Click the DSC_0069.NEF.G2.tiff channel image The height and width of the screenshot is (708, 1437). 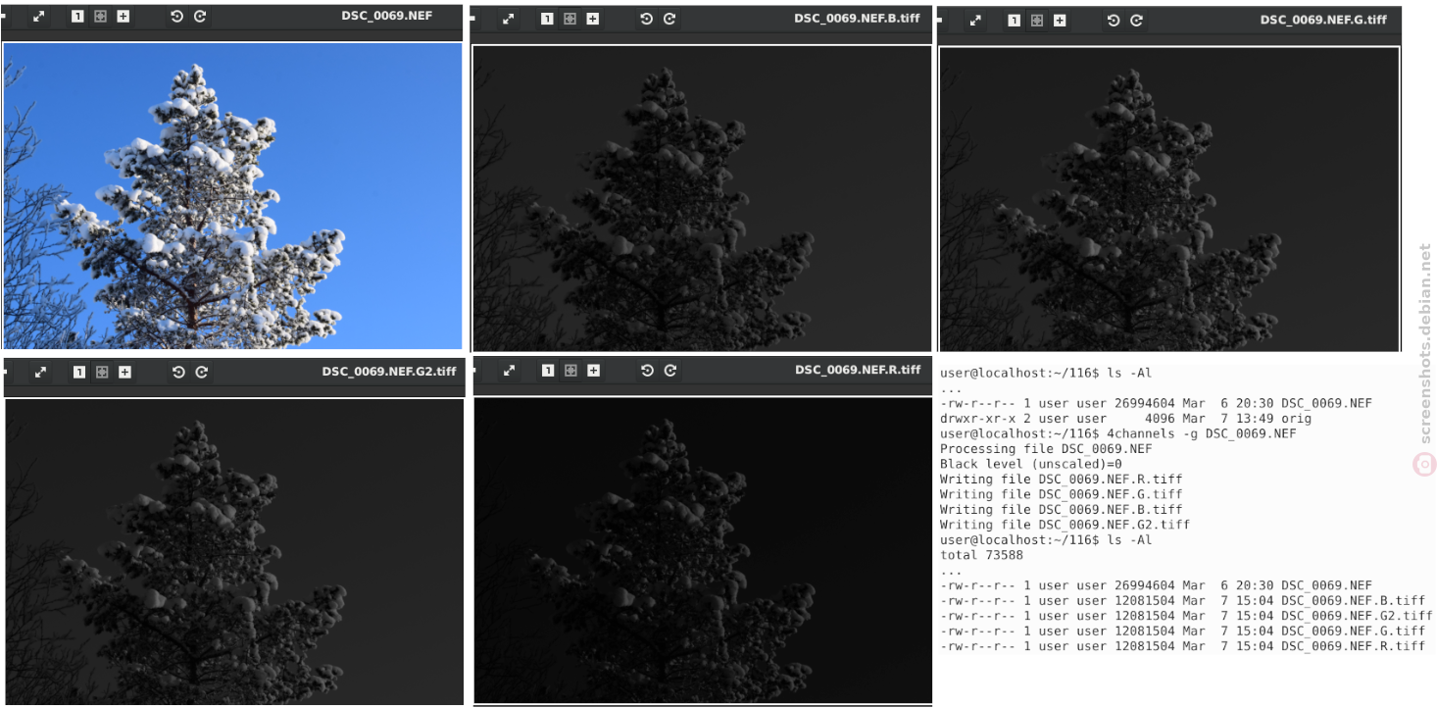click(x=234, y=551)
